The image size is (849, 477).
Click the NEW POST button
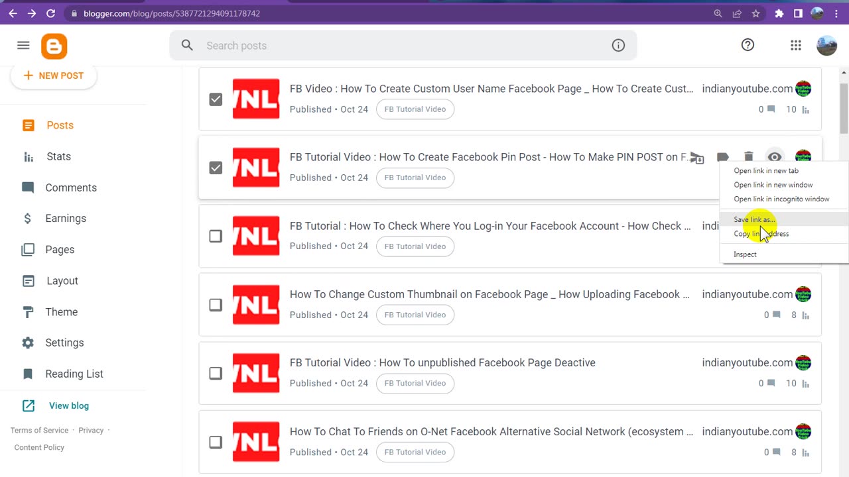coord(54,76)
